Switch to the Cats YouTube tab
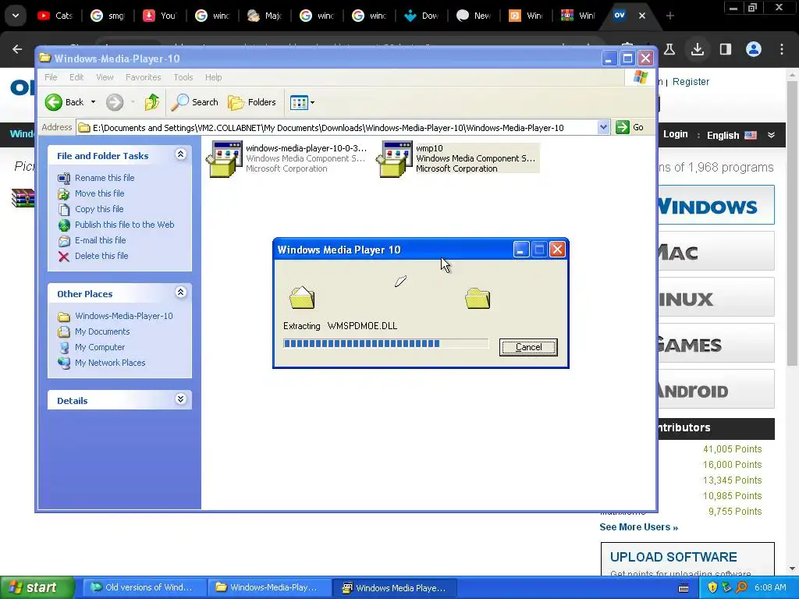Viewport: 799px width, 599px height. click(55, 16)
